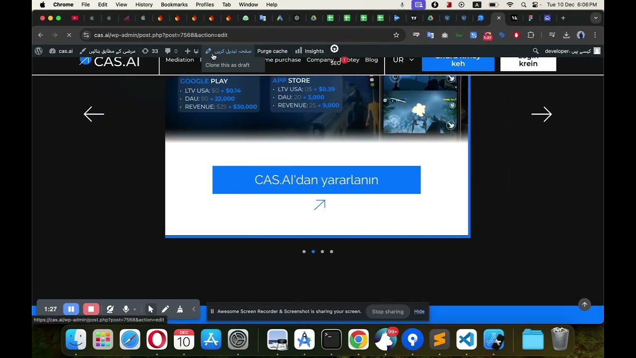The image size is (636, 358).
Task: Open Chrome downloads icon
Action: pos(566,35)
